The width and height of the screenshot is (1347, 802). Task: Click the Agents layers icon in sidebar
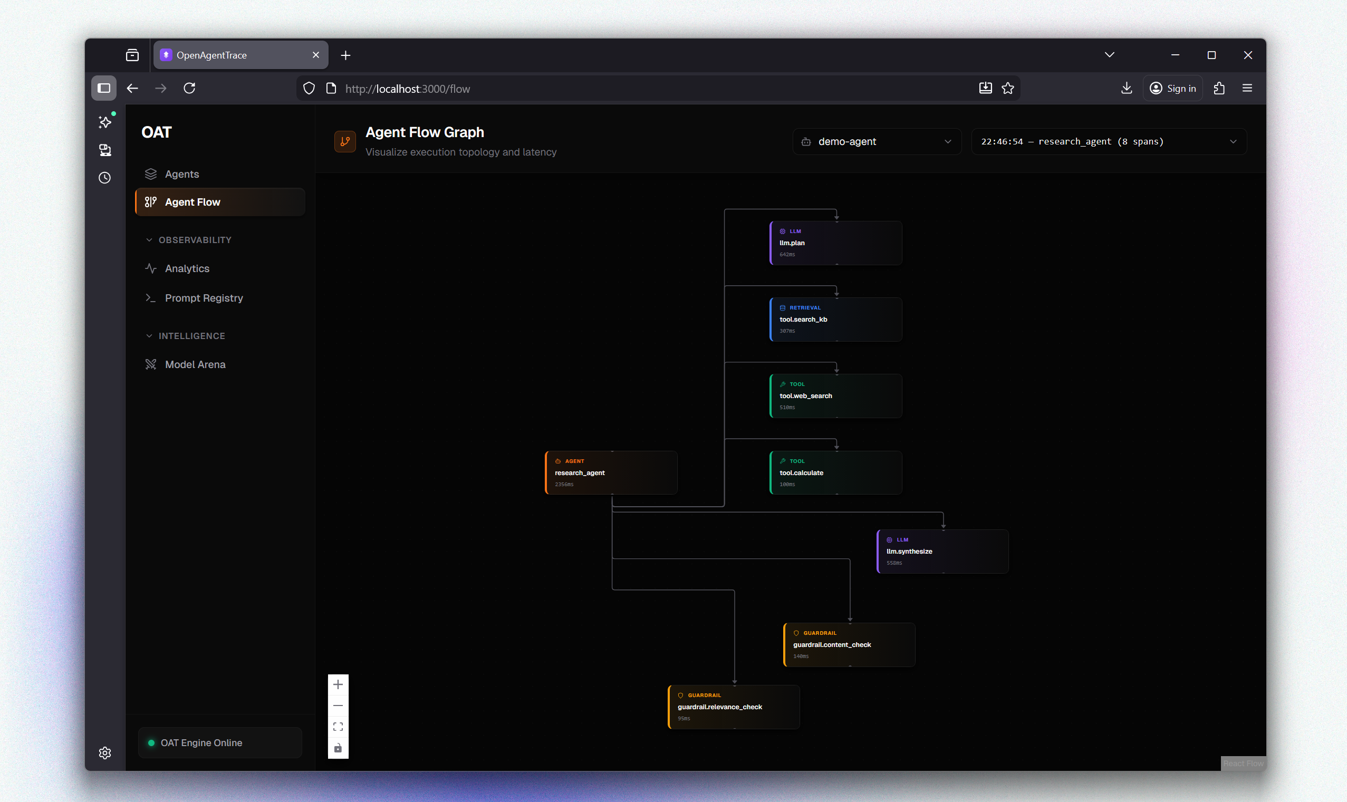150,173
